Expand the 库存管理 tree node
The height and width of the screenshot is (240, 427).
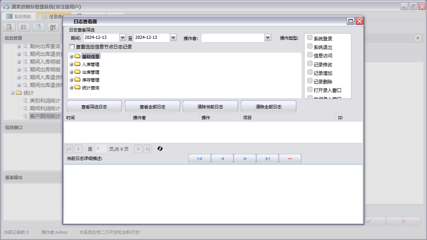[x=71, y=80]
